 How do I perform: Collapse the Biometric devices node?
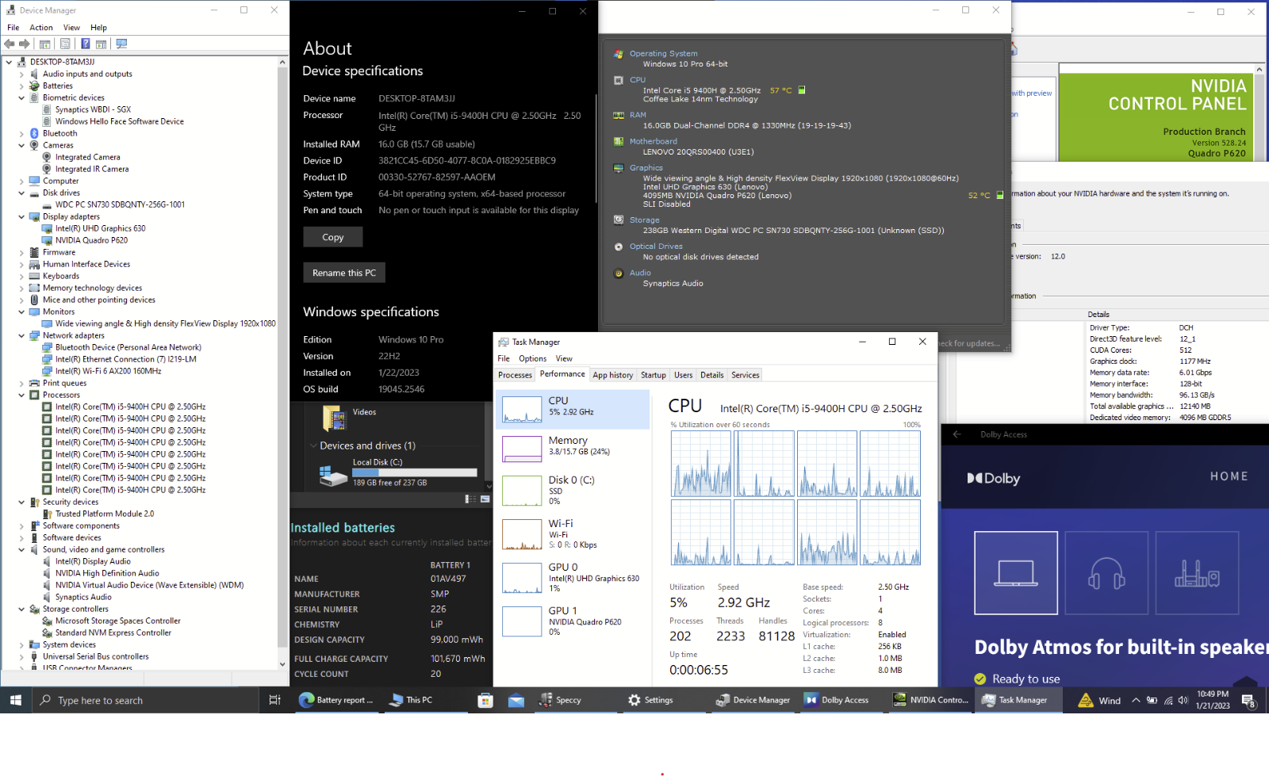pyautogui.click(x=21, y=98)
